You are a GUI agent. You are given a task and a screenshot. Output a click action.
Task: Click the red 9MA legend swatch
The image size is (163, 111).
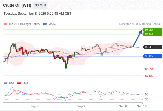(x=19, y=83)
